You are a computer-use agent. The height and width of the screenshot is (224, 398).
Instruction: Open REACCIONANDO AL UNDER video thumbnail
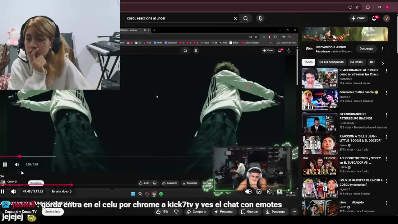pos(320,78)
